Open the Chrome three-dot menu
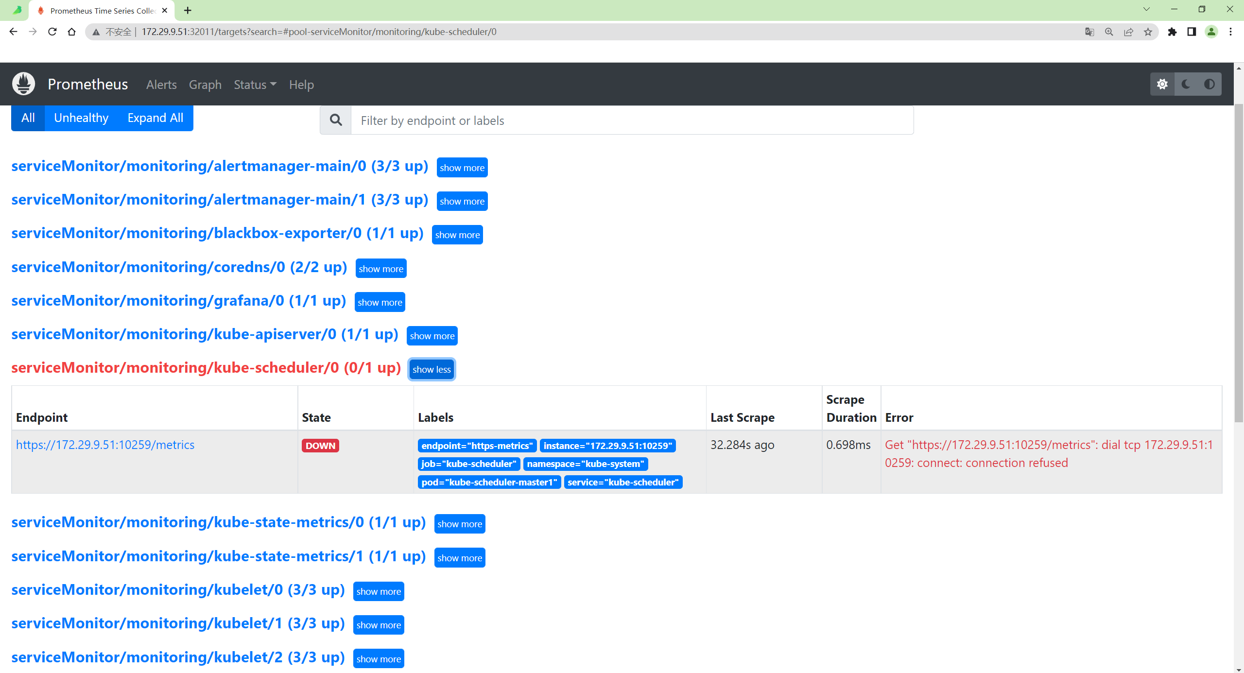The width and height of the screenshot is (1244, 673). point(1230,32)
